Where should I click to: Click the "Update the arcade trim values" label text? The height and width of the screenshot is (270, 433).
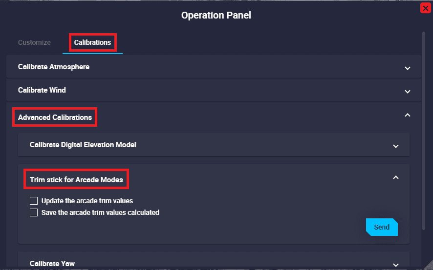[87, 201]
